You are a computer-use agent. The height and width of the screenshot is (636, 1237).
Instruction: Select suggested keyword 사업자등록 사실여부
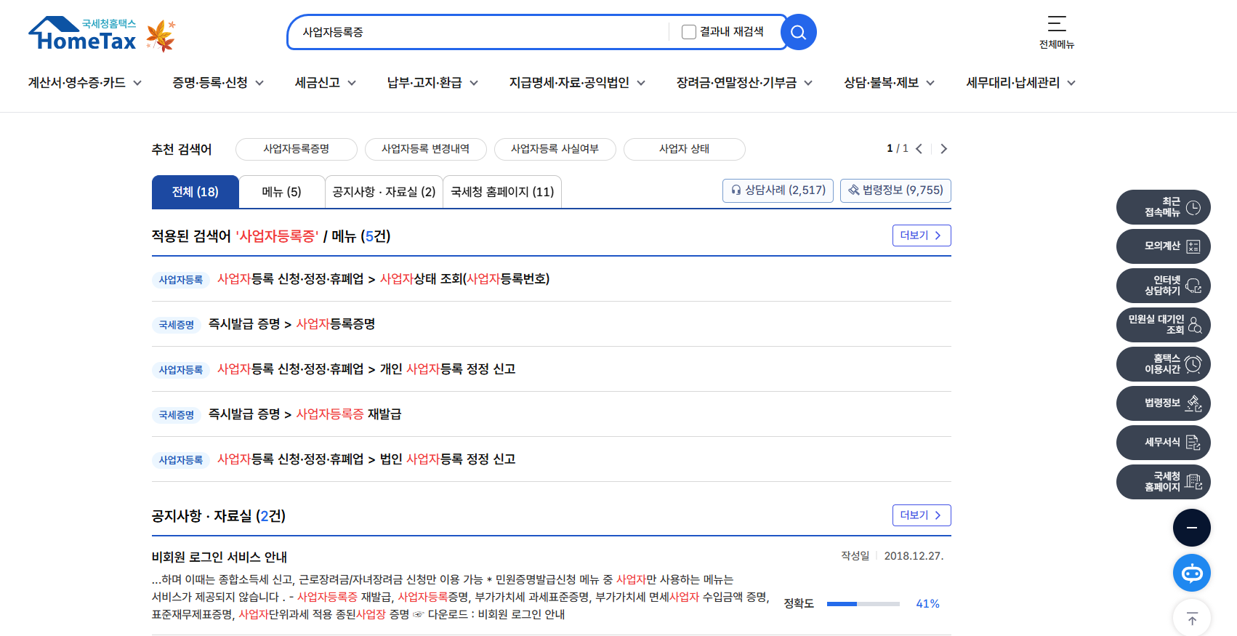click(555, 149)
